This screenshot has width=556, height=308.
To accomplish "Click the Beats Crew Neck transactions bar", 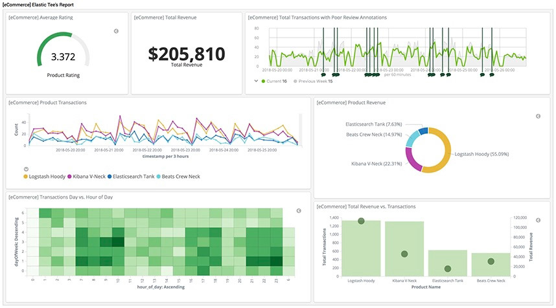I will pyautogui.click(x=491, y=265).
